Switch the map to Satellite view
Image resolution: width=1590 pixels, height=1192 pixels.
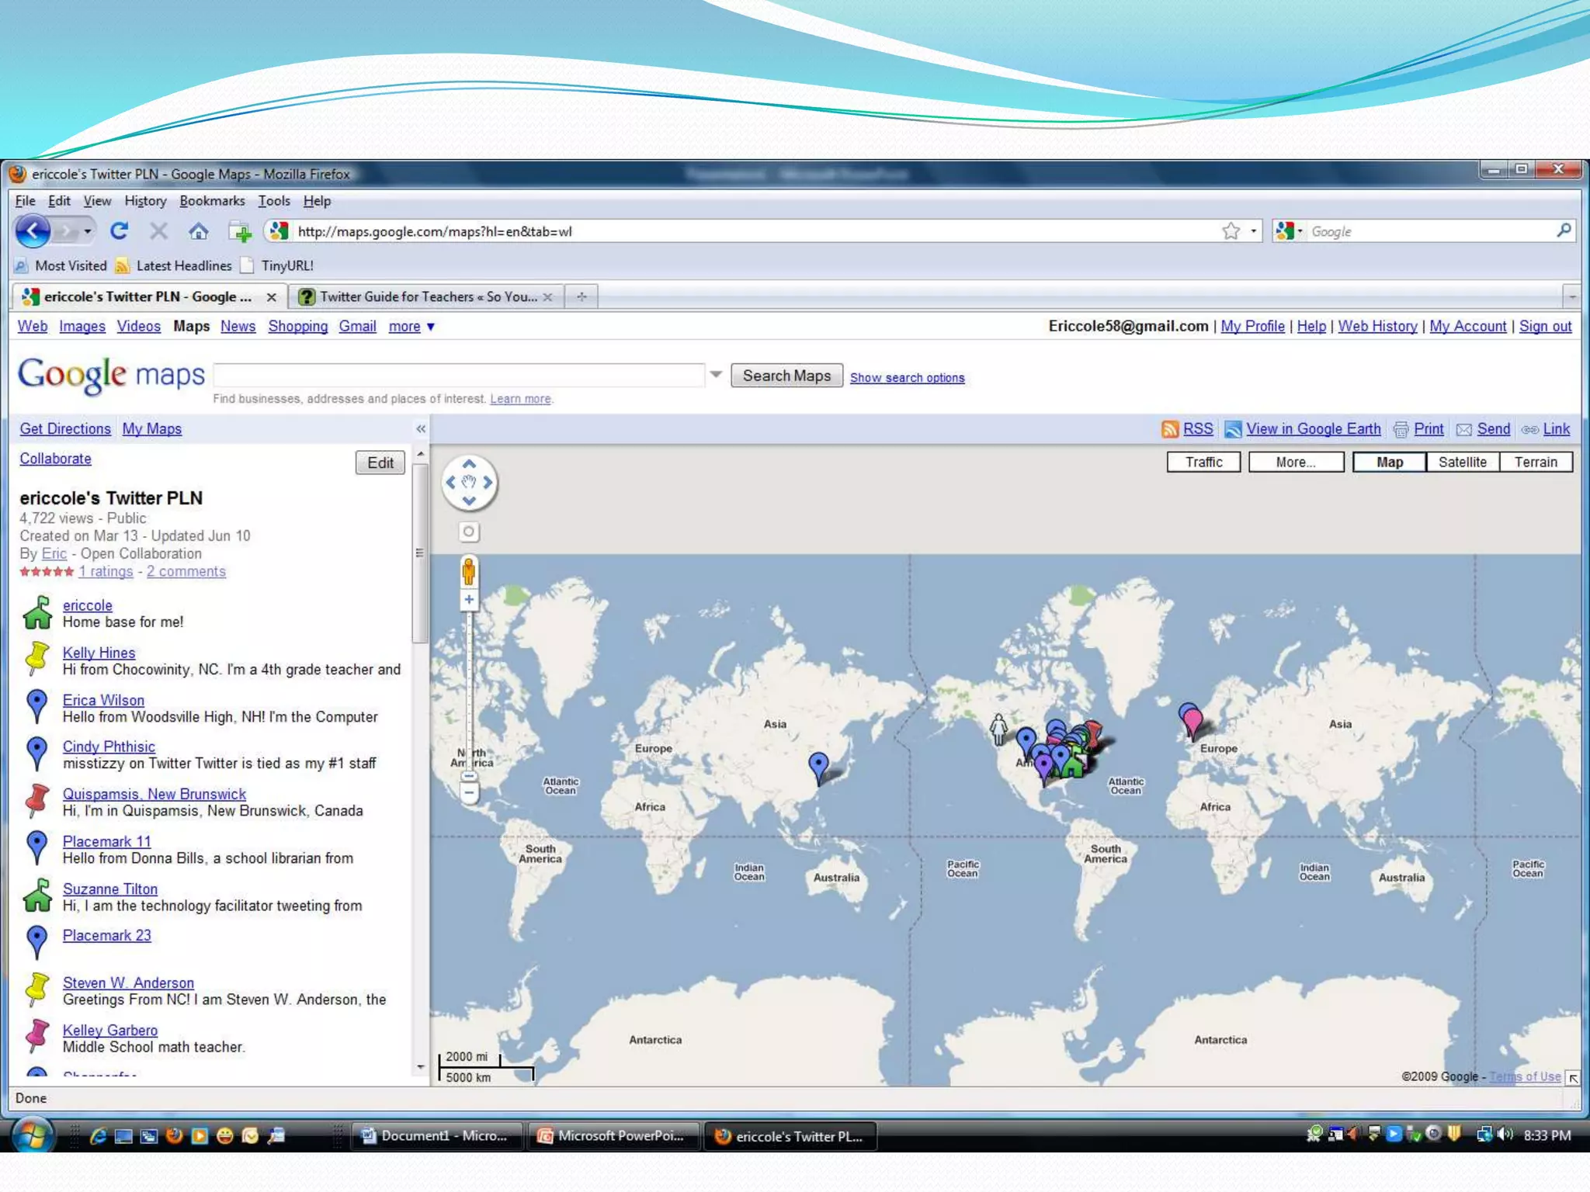pos(1462,462)
